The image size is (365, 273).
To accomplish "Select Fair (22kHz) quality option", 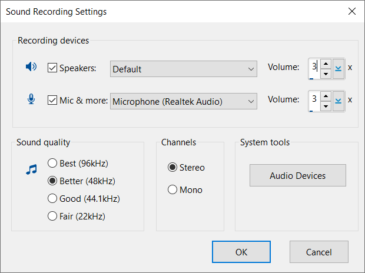I will (52, 217).
